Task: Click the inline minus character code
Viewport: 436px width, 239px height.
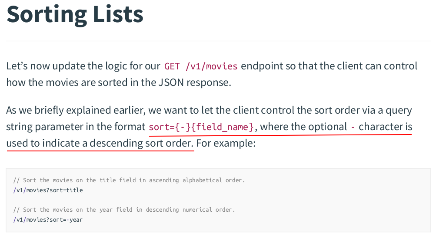Action: (353, 127)
